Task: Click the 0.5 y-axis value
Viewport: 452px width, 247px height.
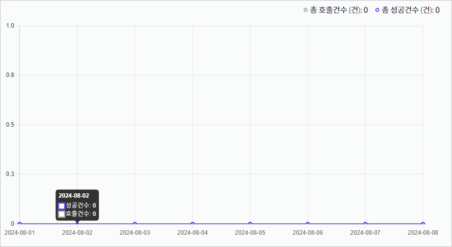Action: 10,125
